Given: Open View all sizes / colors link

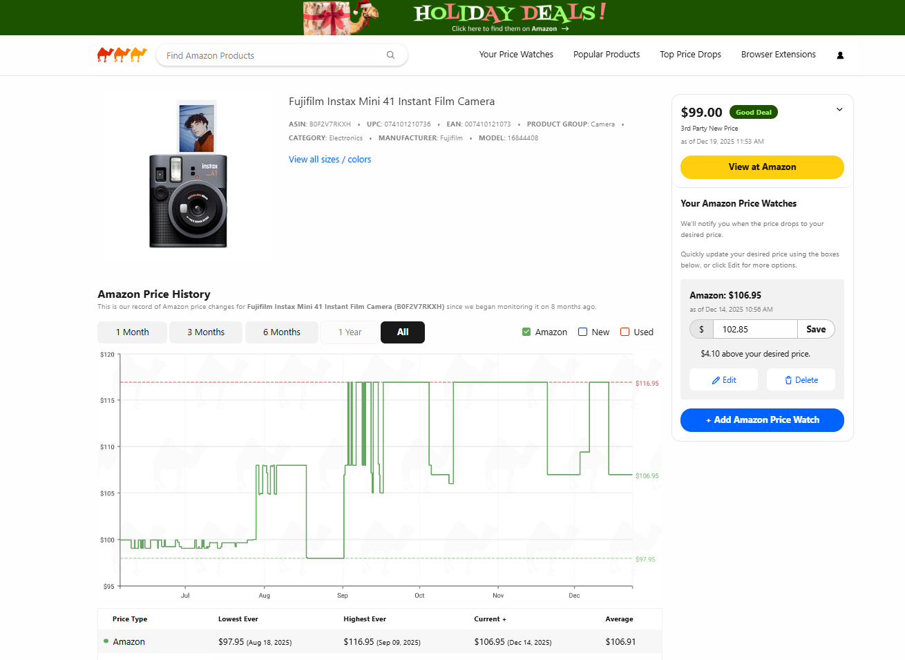Looking at the screenshot, I should 330,159.
